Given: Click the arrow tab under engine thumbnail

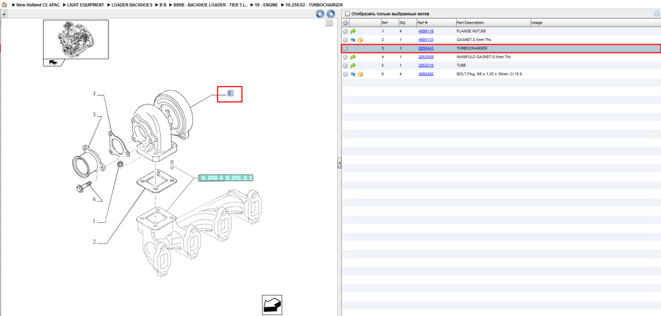Looking at the screenshot, I should (53, 63).
